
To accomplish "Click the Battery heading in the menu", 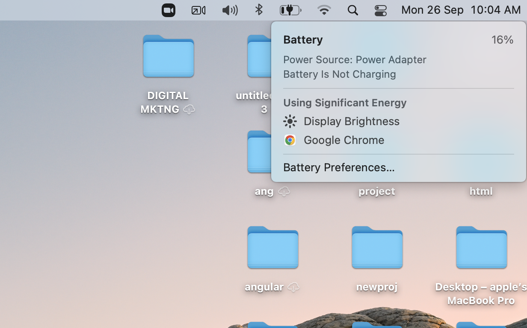I will point(303,40).
